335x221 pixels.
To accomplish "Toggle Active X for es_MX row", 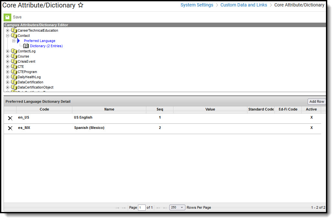I will [x=311, y=128].
